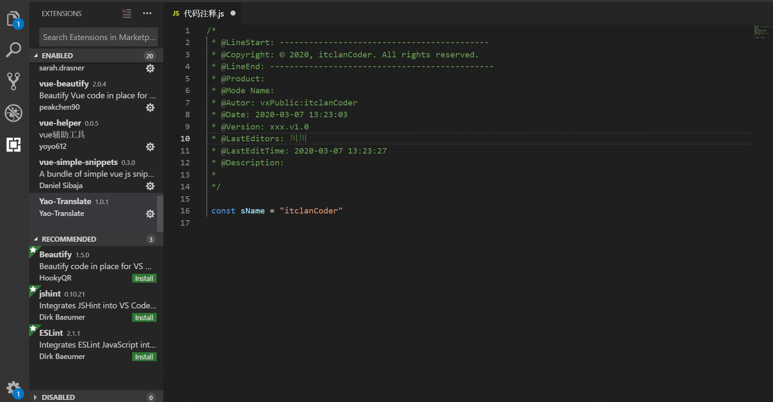This screenshot has width=773, height=402.
Task: Place cursor on @Autor comment line
Action: coord(284,103)
